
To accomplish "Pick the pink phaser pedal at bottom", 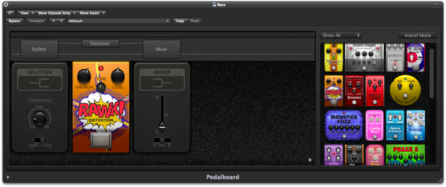I will coord(375,155).
